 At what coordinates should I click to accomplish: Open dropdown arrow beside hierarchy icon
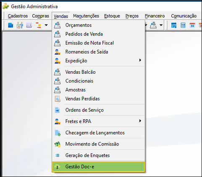[46, 25]
